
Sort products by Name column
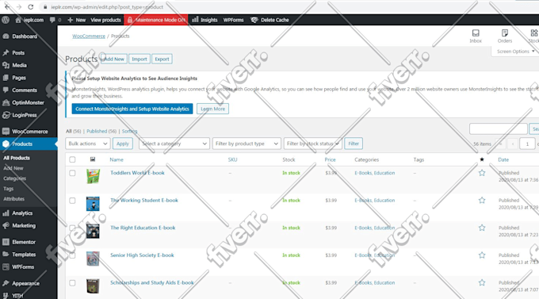click(117, 159)
